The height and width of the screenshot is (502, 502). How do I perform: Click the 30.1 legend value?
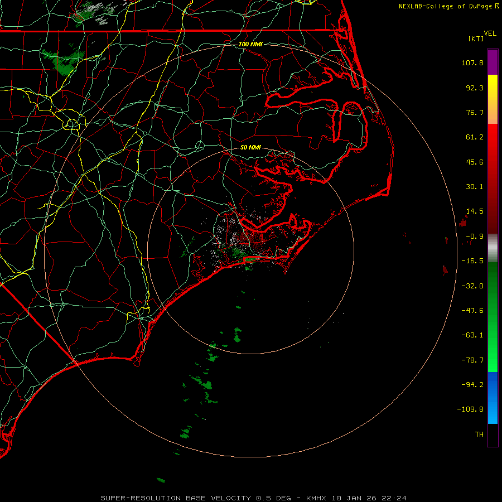(x=475, y=187)
